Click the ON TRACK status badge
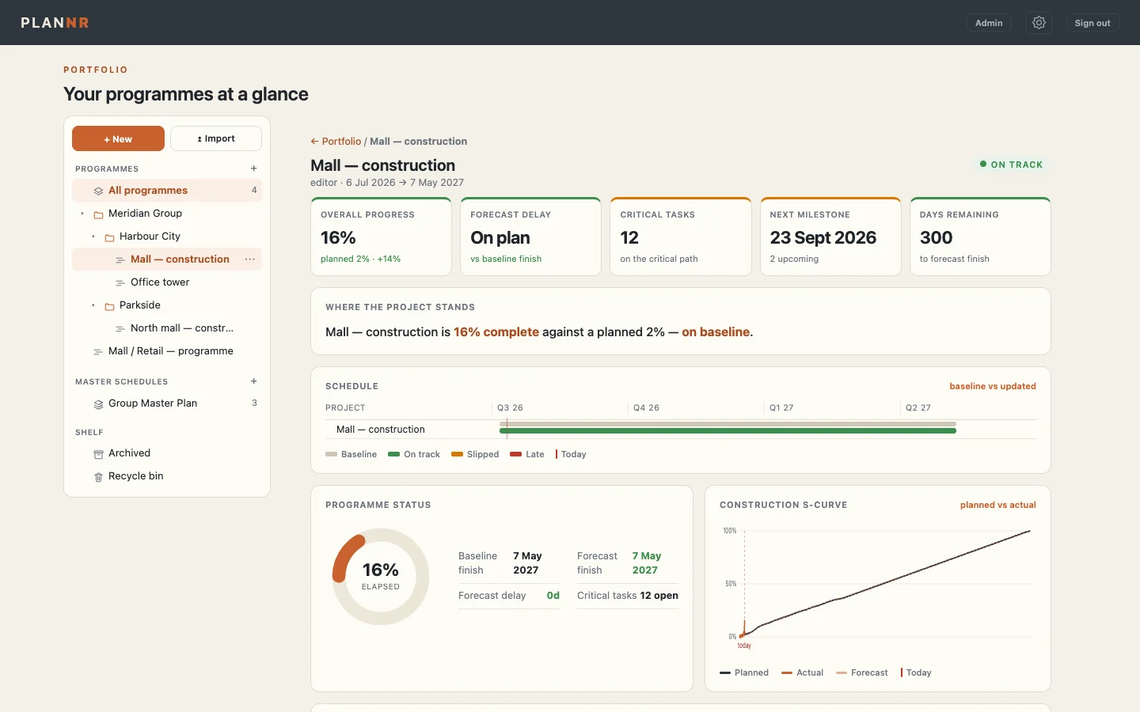1140x712 pixels. click(x=1011, y=165)
